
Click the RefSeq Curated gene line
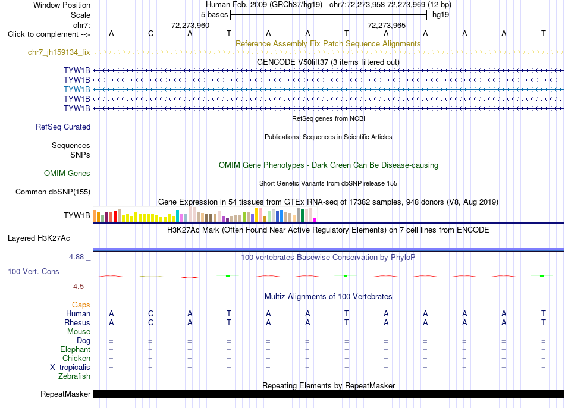tap(328, 127)
